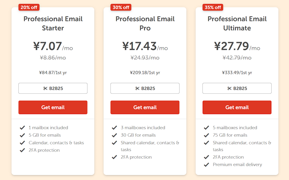
Task: Click the scissors icon on the Pro coupon
Action: point(137,89)
